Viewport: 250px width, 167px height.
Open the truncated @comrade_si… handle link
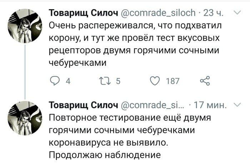click(x=152, y=105)
